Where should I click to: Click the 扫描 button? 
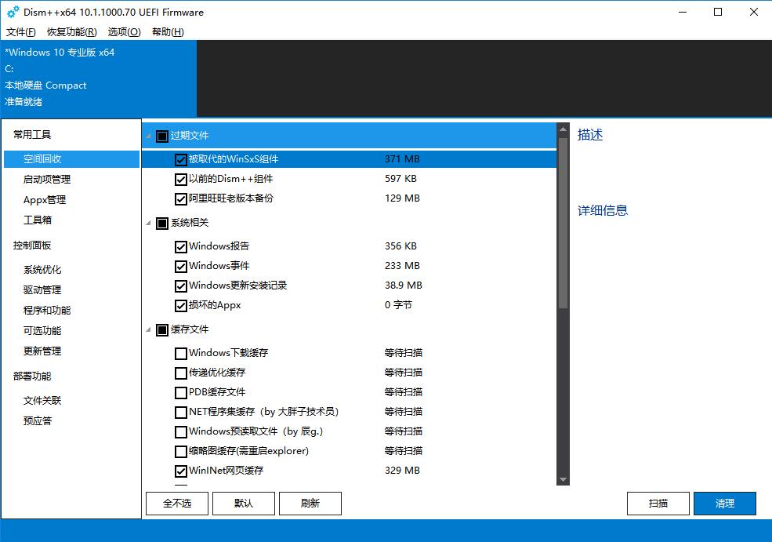(x=658, y=503)
